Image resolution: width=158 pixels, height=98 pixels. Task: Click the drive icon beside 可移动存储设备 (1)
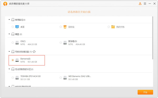13,52
